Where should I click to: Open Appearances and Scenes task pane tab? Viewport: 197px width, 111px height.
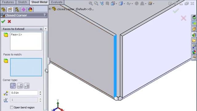click(194, 52)
